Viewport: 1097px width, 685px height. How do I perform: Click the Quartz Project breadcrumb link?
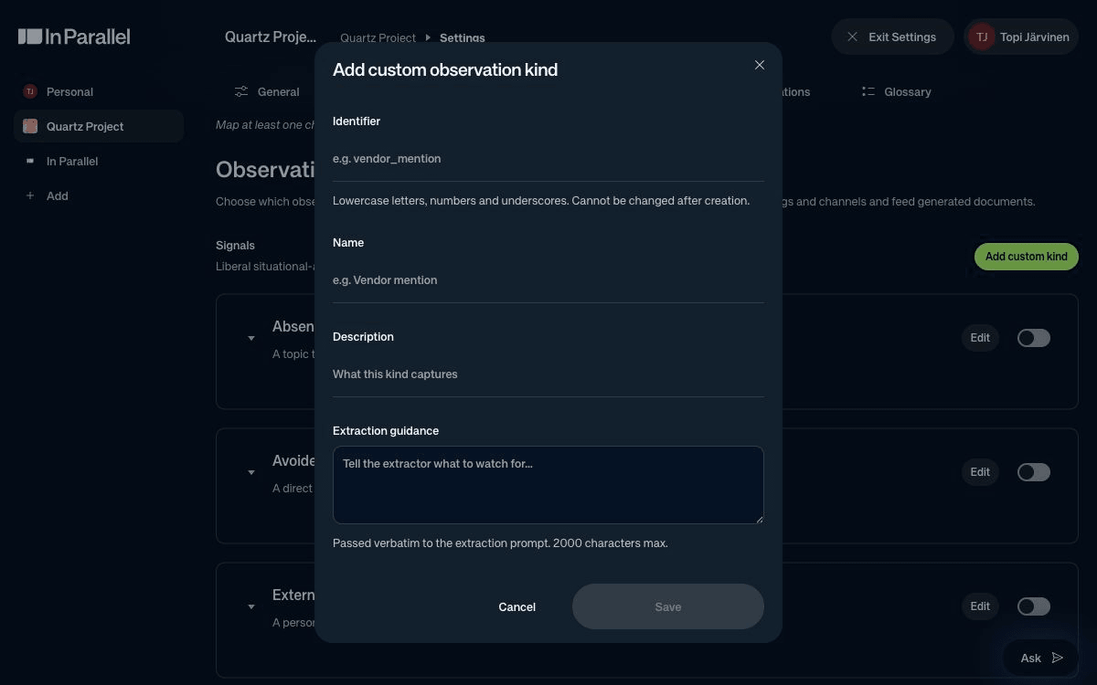tap(378, 37)
